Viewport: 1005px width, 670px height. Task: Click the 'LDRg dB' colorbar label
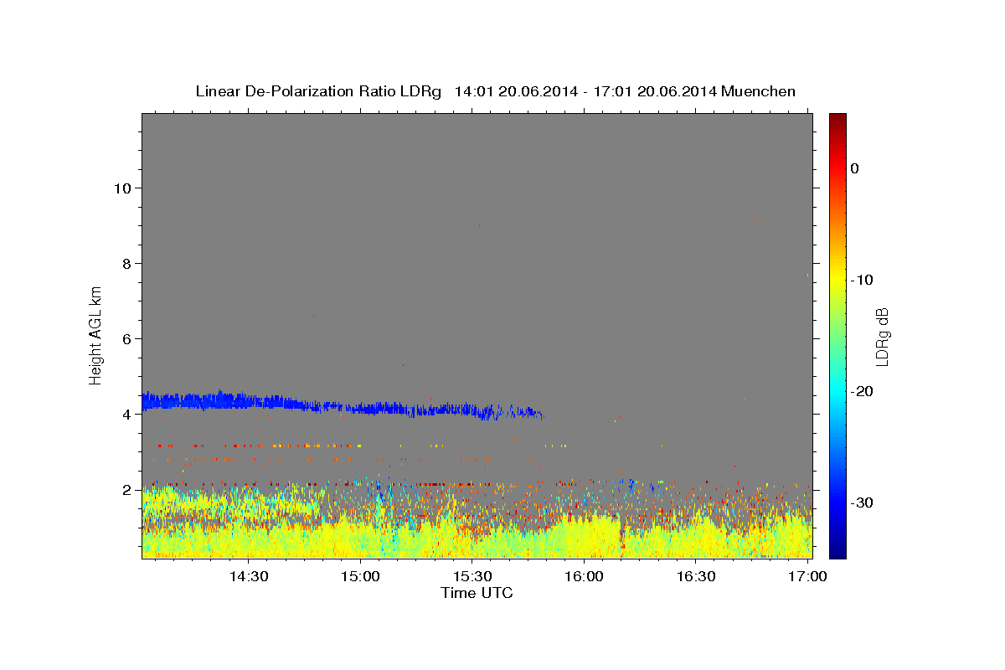[881, 337]
